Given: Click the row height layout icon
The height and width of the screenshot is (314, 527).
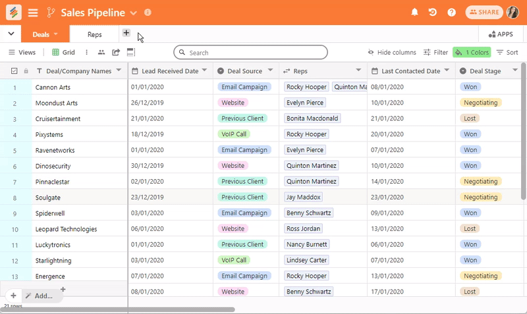Looking at the screenshot, I should click(x=130, y=52).
